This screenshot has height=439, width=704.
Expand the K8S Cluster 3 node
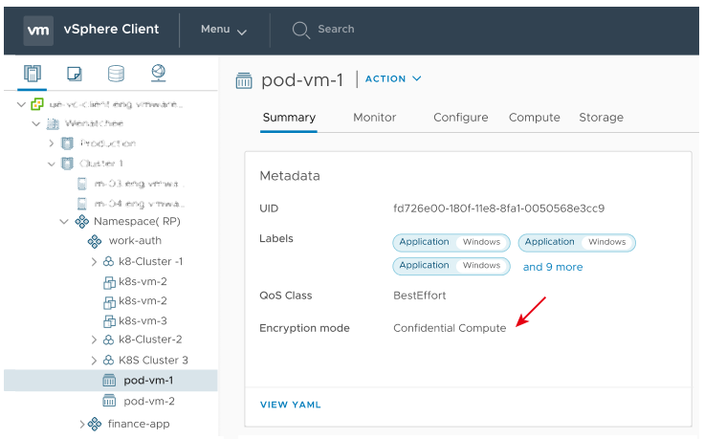click(x=94, y=360)
